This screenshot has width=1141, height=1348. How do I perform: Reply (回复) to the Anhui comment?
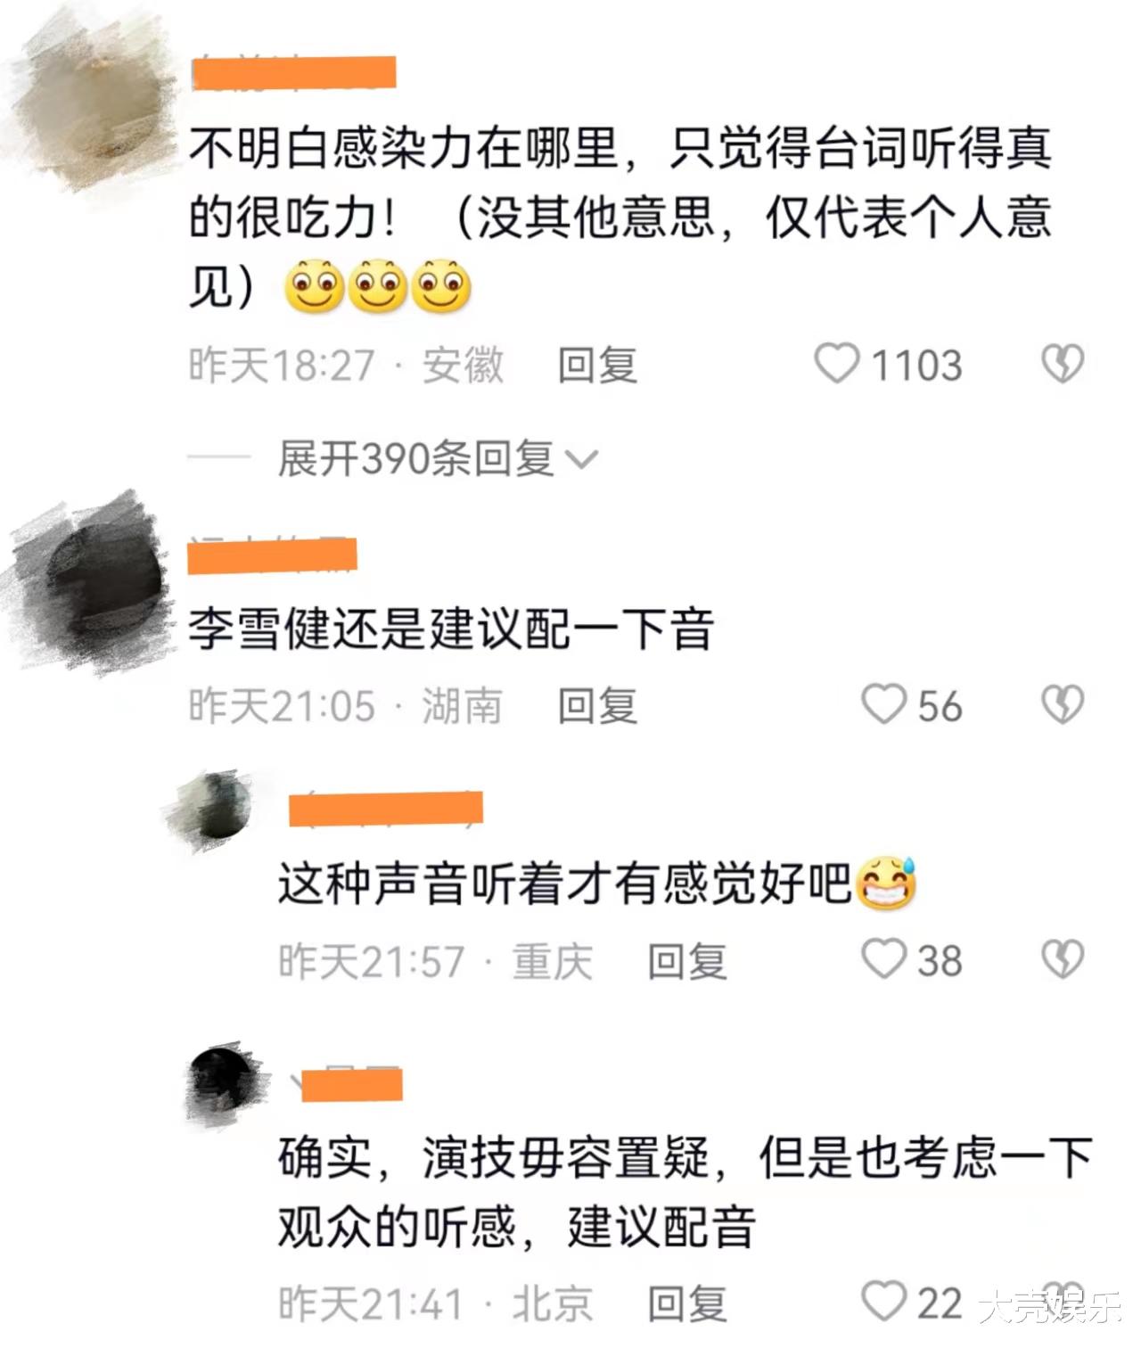597,365
